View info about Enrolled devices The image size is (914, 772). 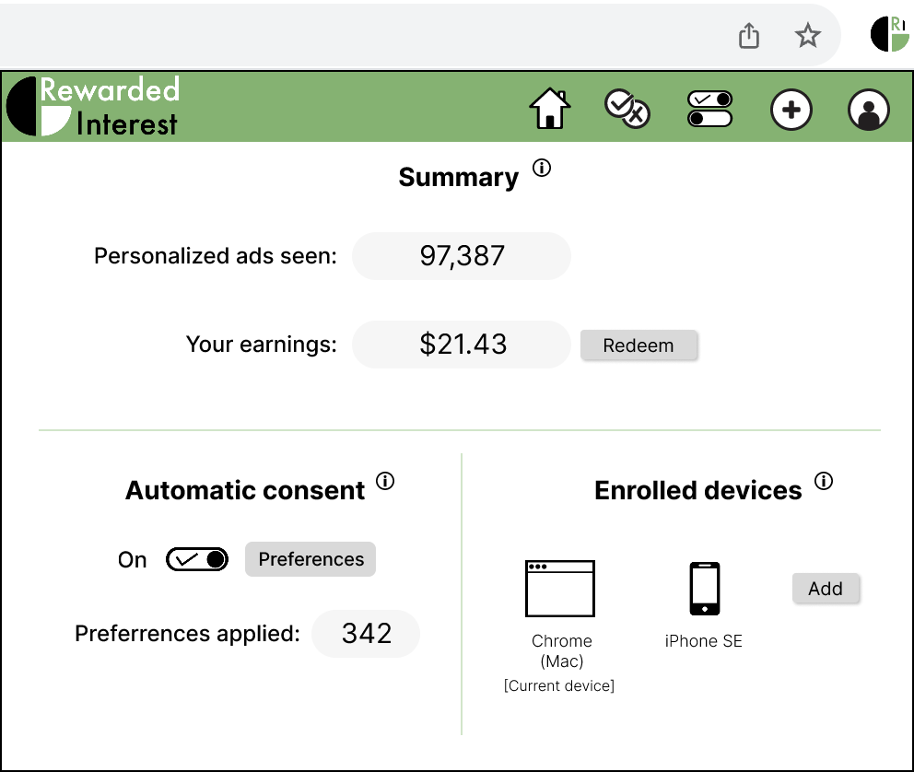click(824, 481)
